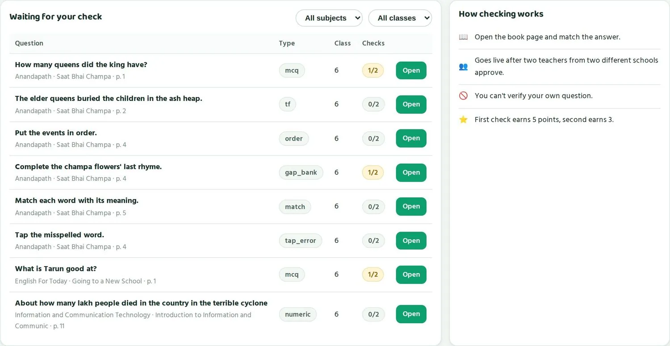The image size is (670, 346).
Task: Click the Checks column header
Action: pos(373,43)
